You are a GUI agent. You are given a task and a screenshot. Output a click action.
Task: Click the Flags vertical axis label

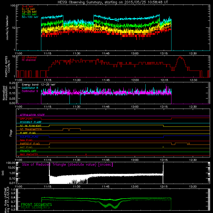click(11, 133)
